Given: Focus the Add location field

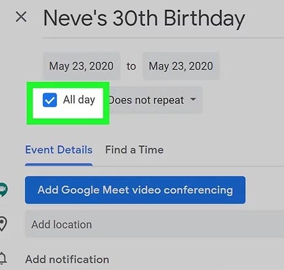Looking at the screenshot, I should [x=155, y=225].
